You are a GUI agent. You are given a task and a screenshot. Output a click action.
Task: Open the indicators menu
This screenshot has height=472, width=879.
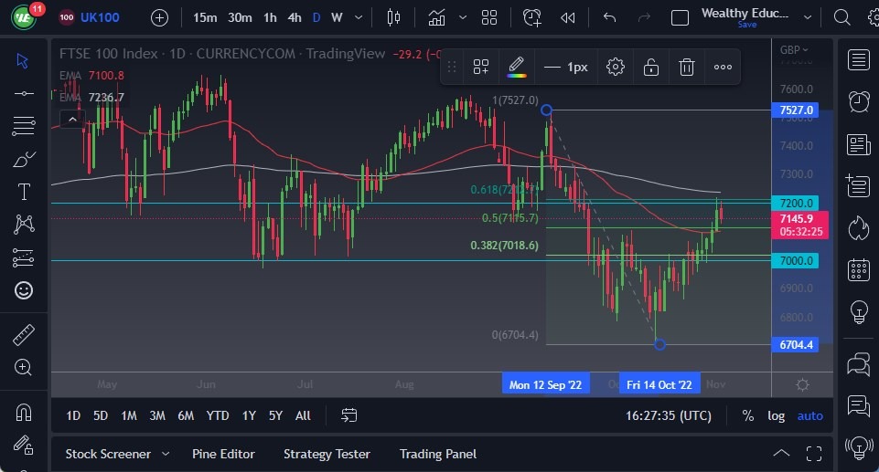coord(436,18)
